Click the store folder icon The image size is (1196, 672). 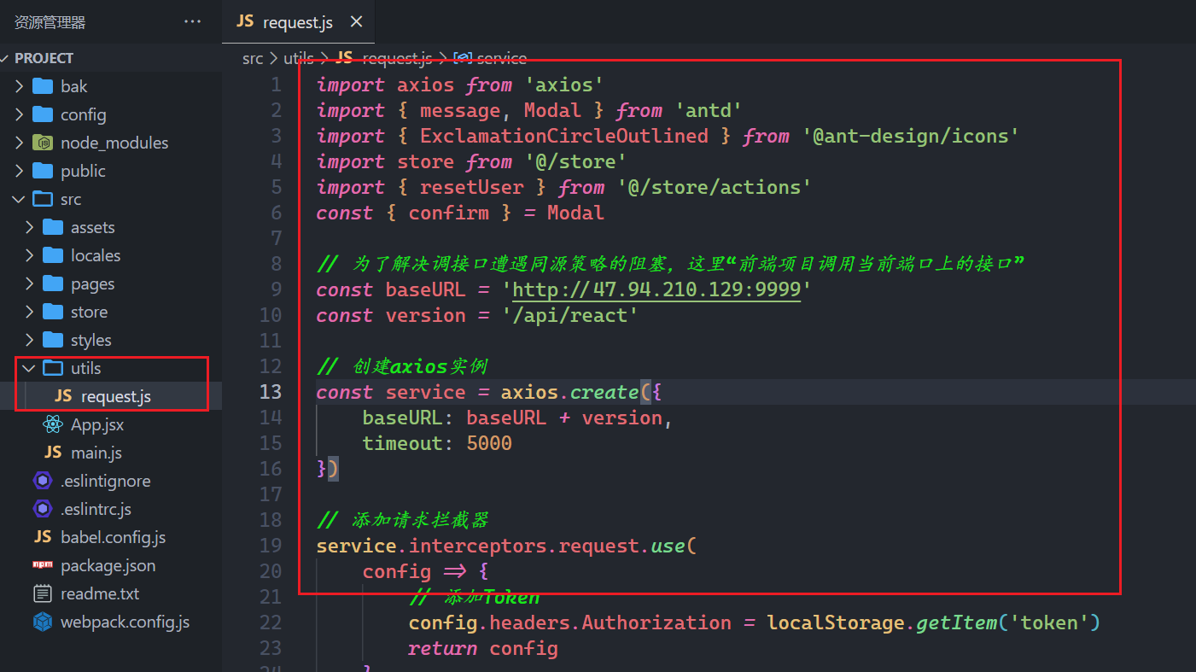tap(53, 312)
